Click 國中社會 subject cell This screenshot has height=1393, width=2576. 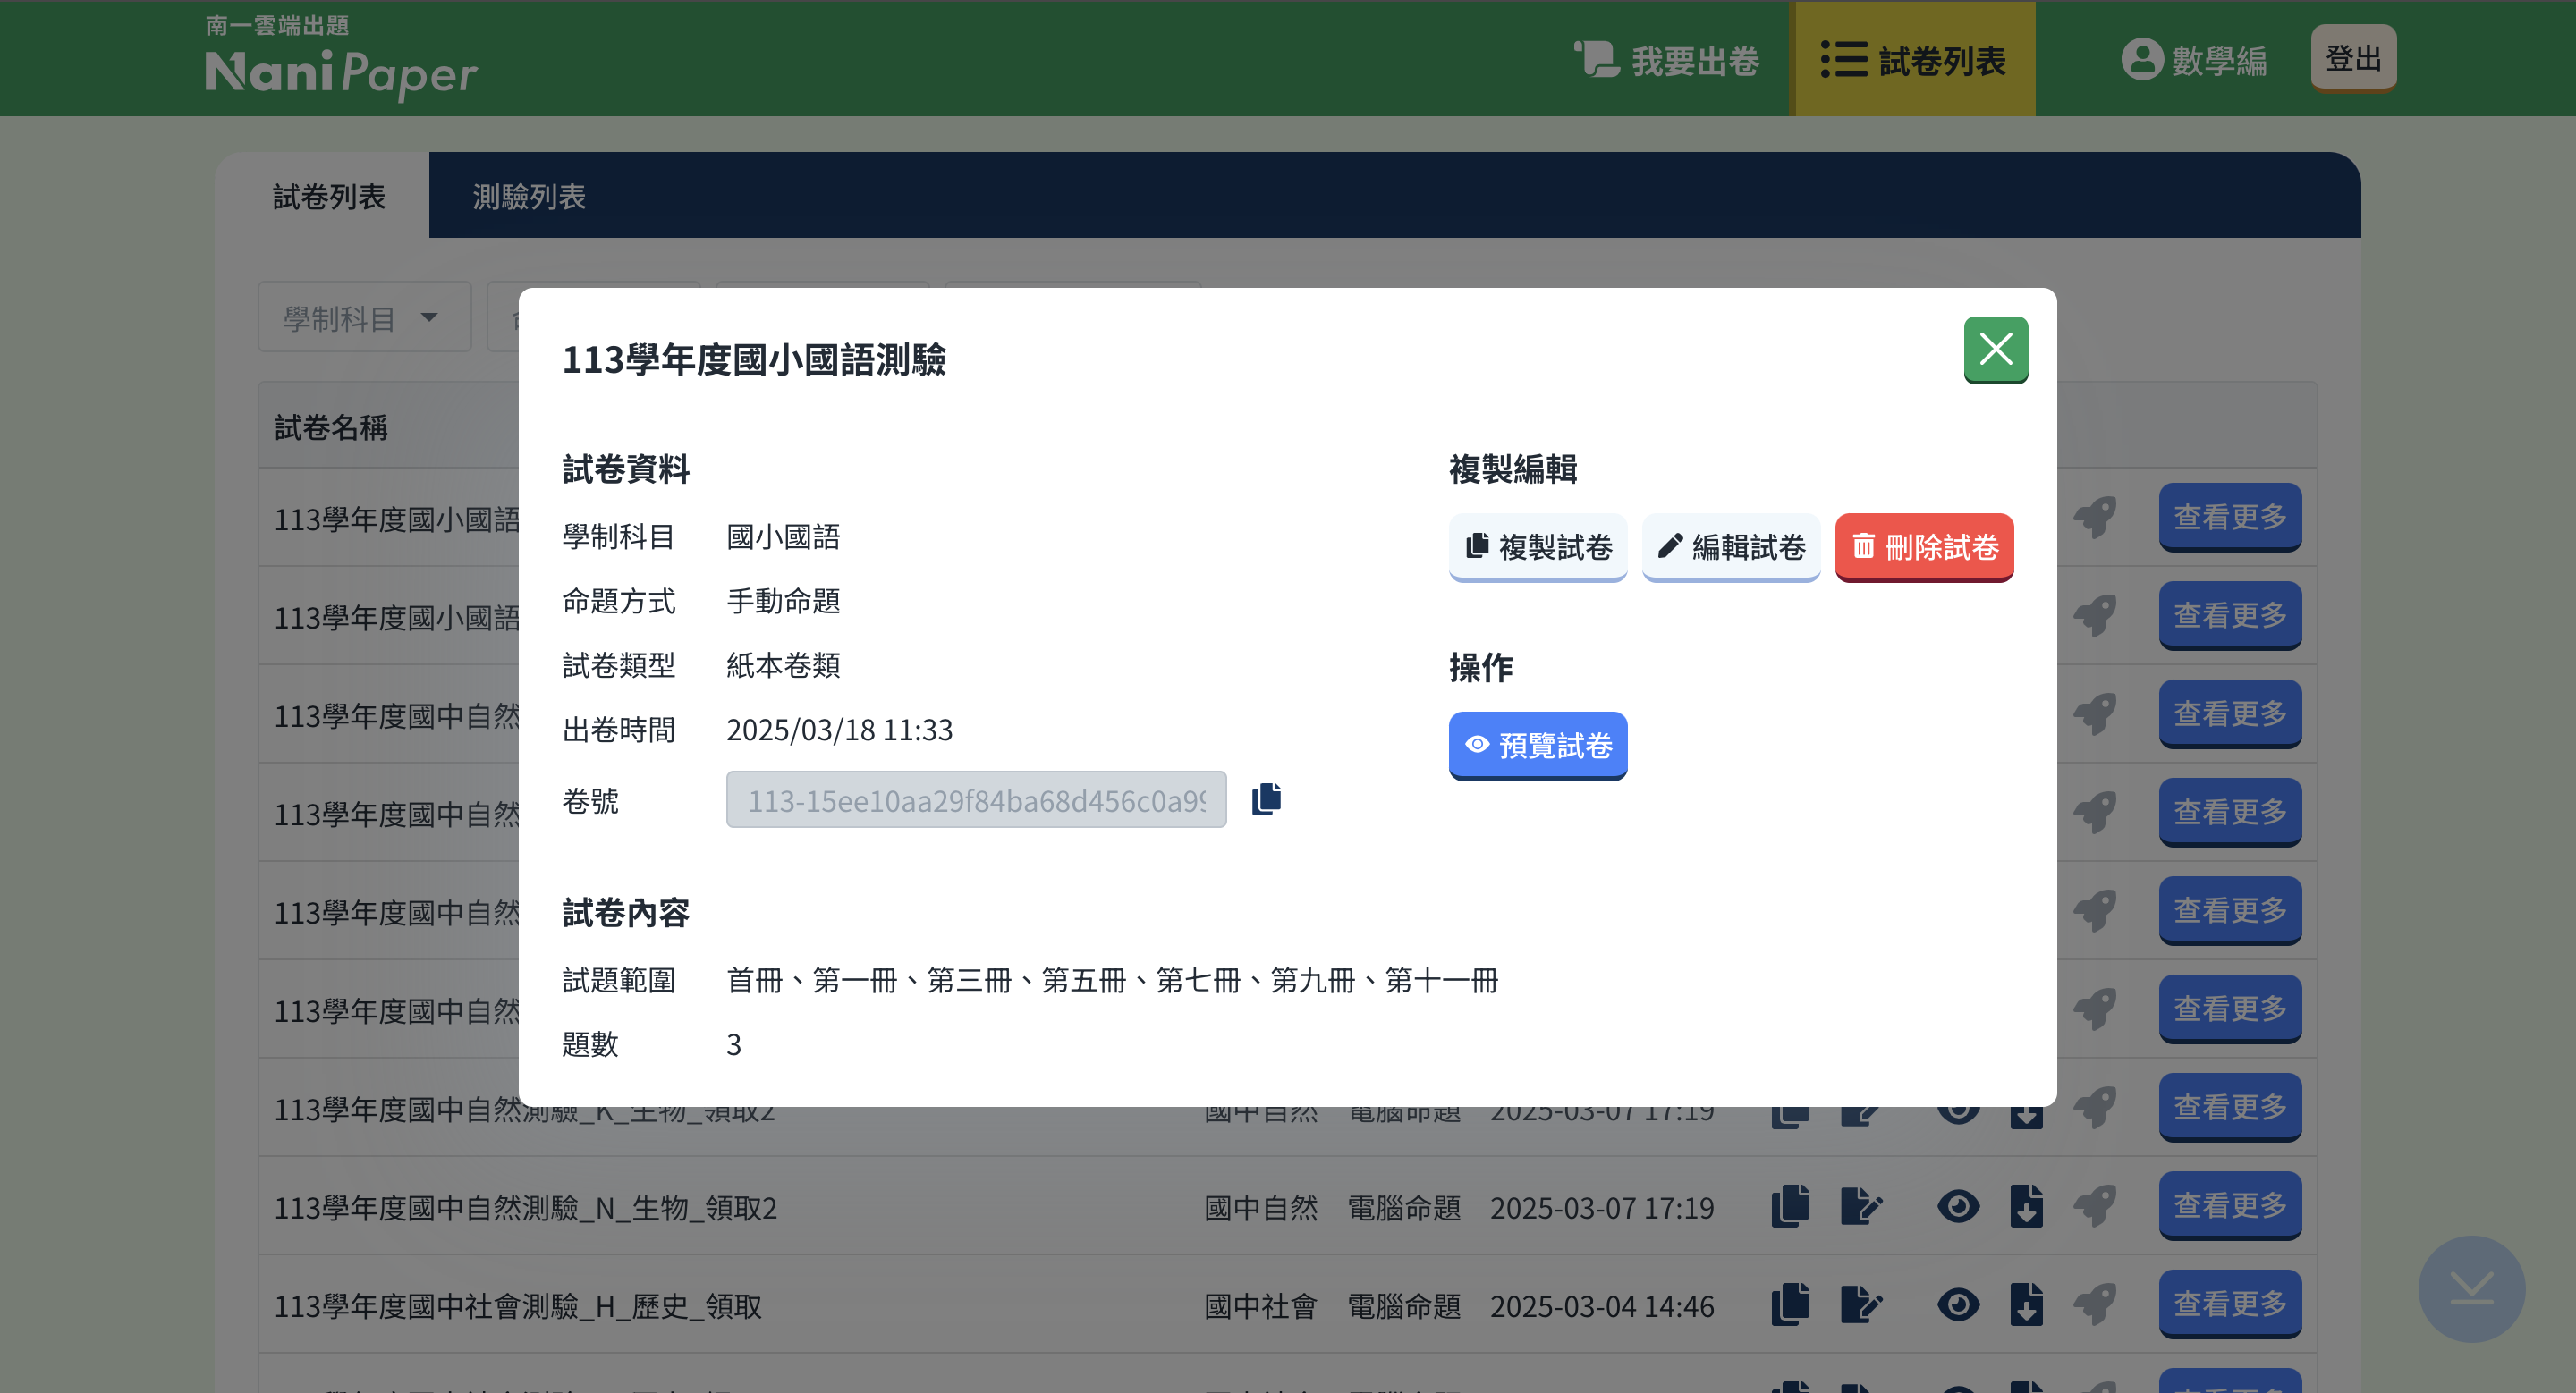(x=1260, y=1306)
